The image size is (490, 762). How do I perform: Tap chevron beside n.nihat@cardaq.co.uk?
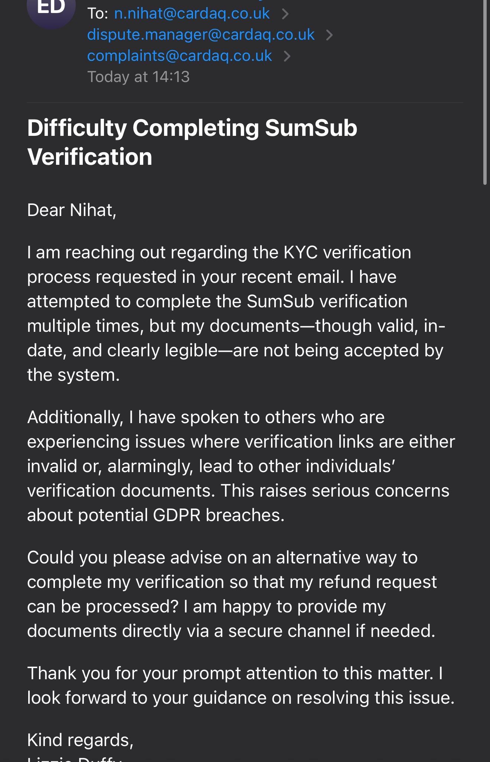285,14
